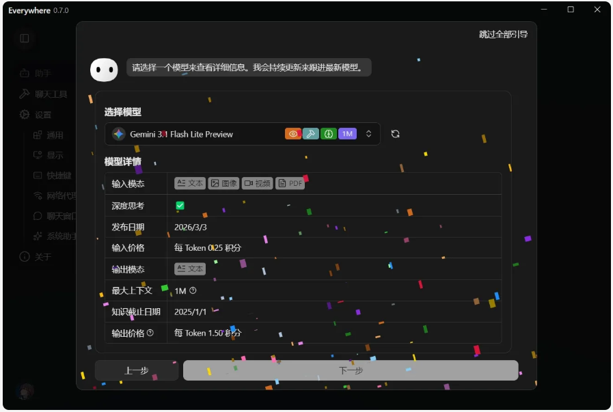Click the 最大上下文 row label
This screenshot has width=613, height=412.
132,290
